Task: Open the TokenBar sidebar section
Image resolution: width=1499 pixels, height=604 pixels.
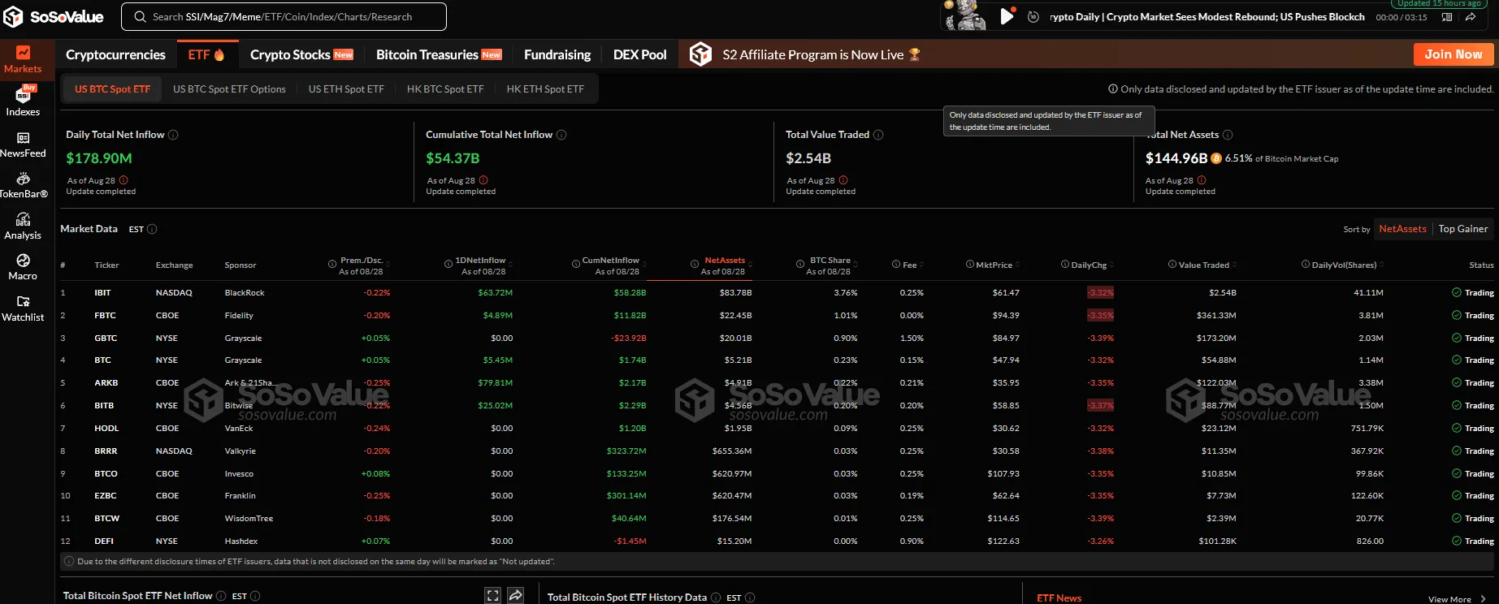Action: pos(23,185)
